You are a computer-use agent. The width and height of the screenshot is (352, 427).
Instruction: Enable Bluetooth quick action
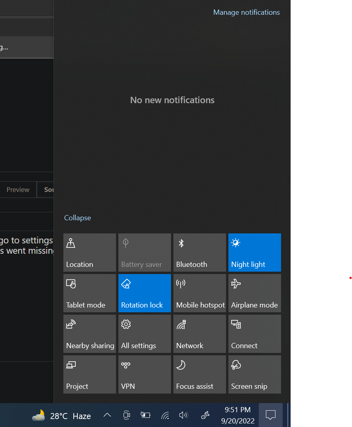click(199, 253)
